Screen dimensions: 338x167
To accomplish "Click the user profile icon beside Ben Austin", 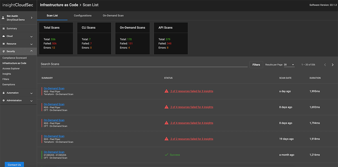I will click(3, 18).
